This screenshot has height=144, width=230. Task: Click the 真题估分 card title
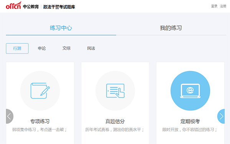(115, 121)
